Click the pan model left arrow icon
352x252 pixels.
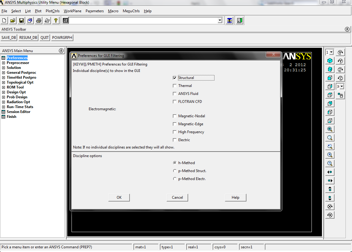(x=330, y=172)
